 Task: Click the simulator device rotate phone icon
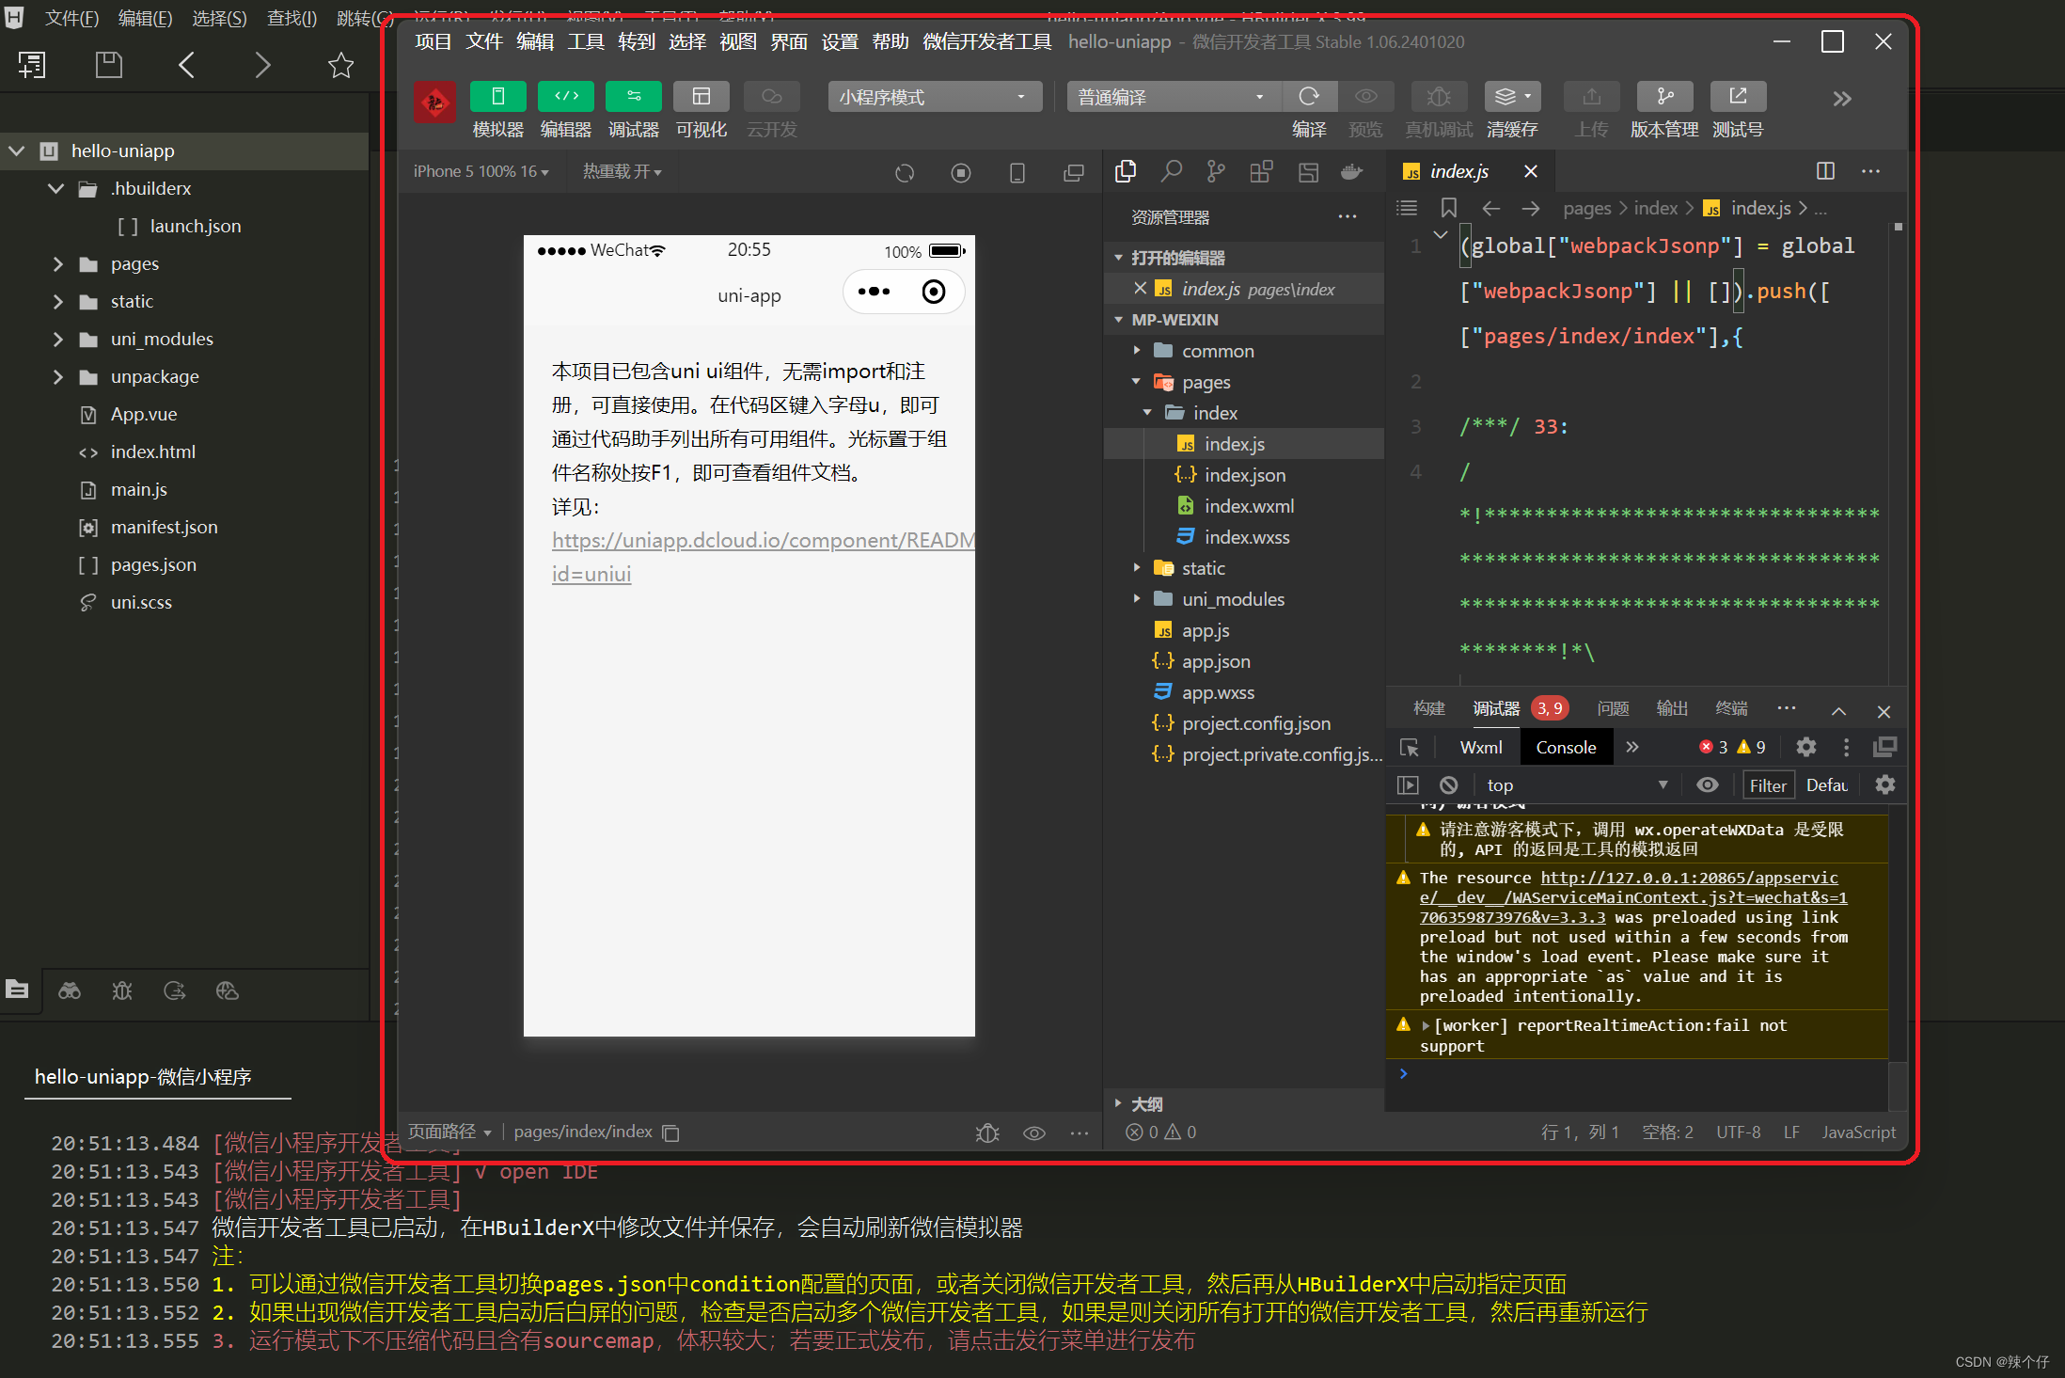click(1017, 173)
